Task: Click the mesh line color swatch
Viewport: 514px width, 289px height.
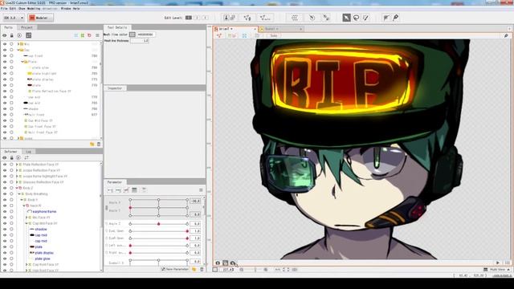Action: coord(132,35)
